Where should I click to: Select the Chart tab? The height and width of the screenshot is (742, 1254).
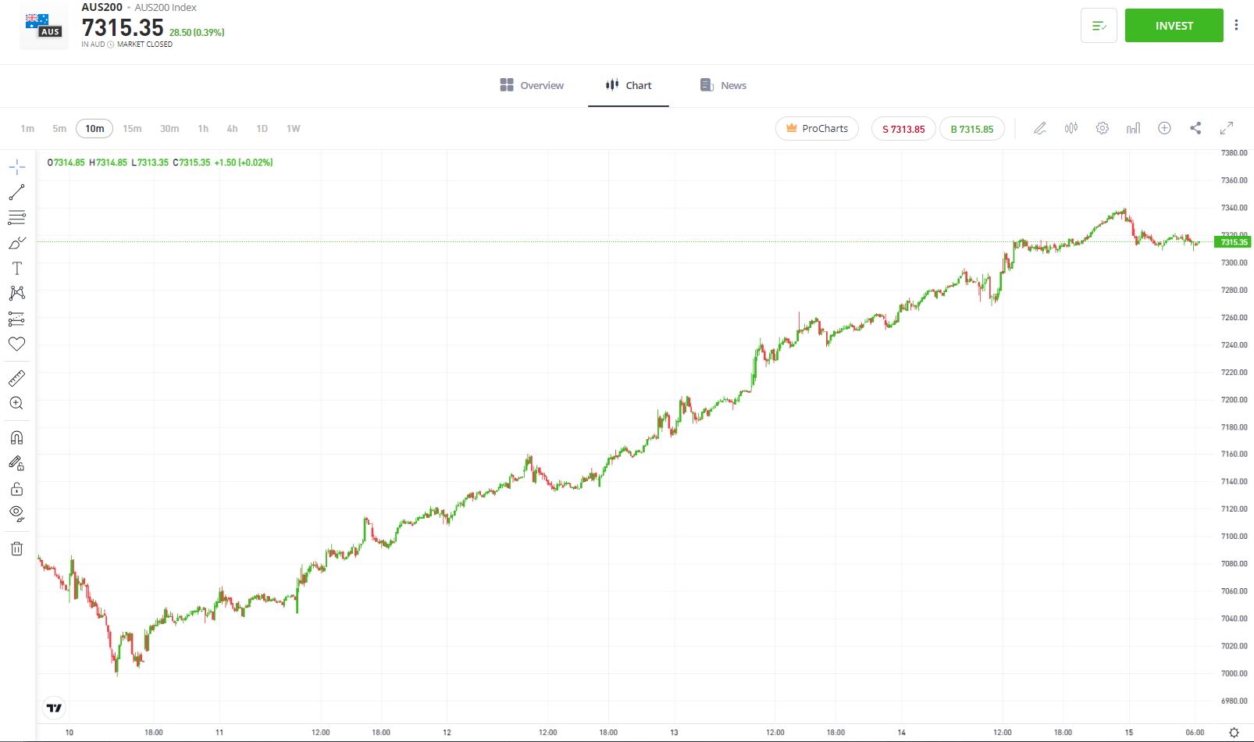pyautogui.click(x=629, y=85)
